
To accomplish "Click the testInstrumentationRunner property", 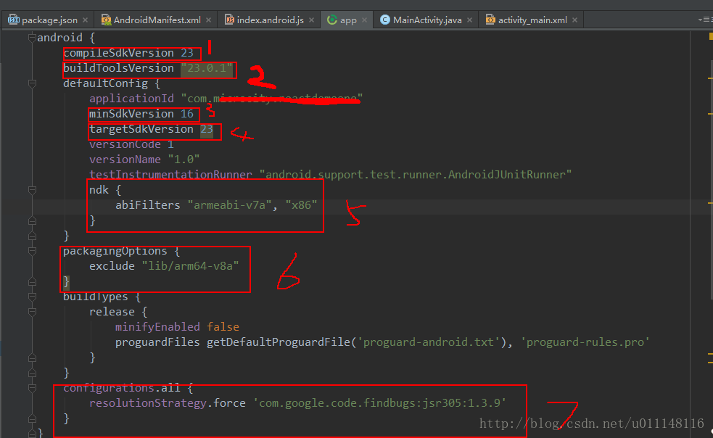I will click(x=170, y=175).
